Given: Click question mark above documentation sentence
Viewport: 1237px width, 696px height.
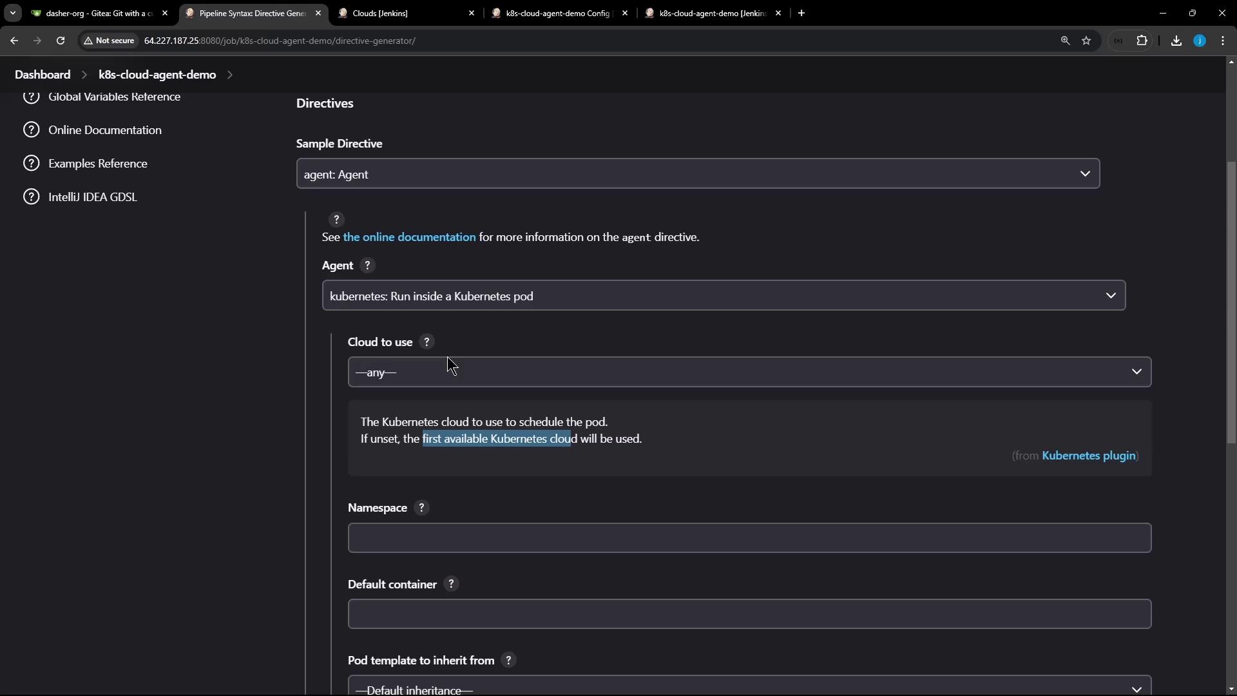Looking at the screenshot, I should 336,220.
